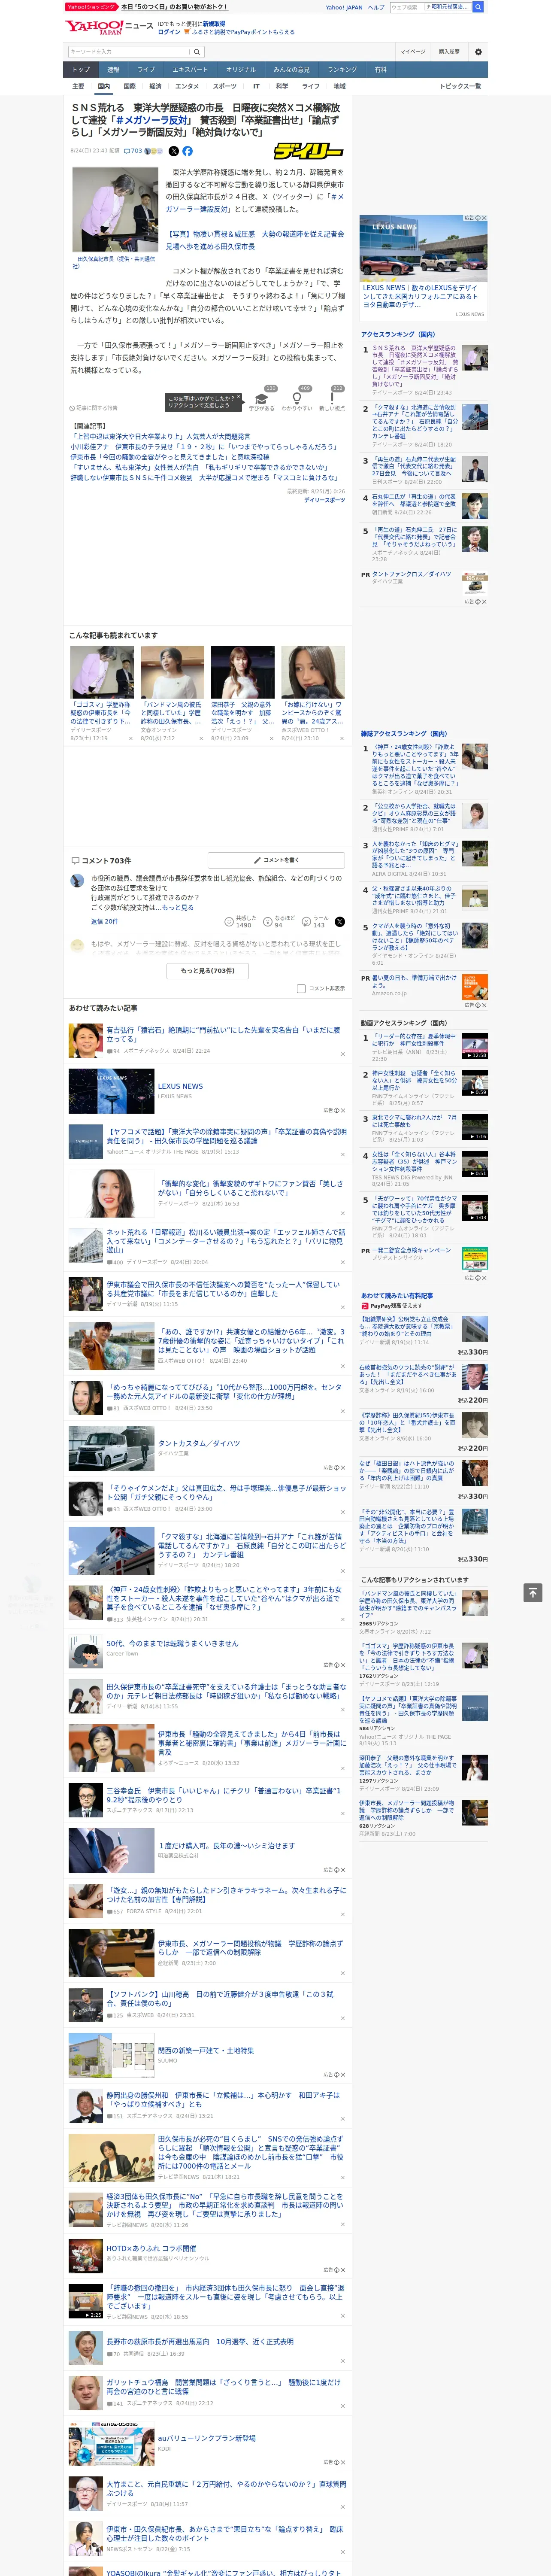This screenshot has width=551, height=2576.
Task: Select the ライブ tab in main navigation
Action: (x=146, y=69)
